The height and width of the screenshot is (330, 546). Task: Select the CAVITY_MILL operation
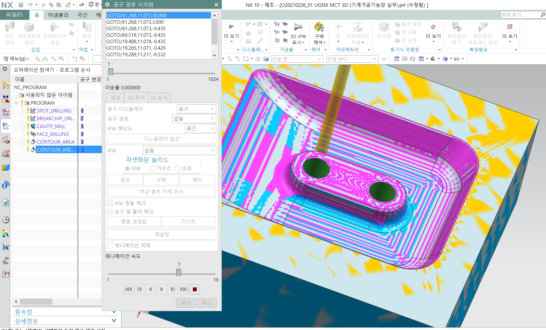[51, 126]
